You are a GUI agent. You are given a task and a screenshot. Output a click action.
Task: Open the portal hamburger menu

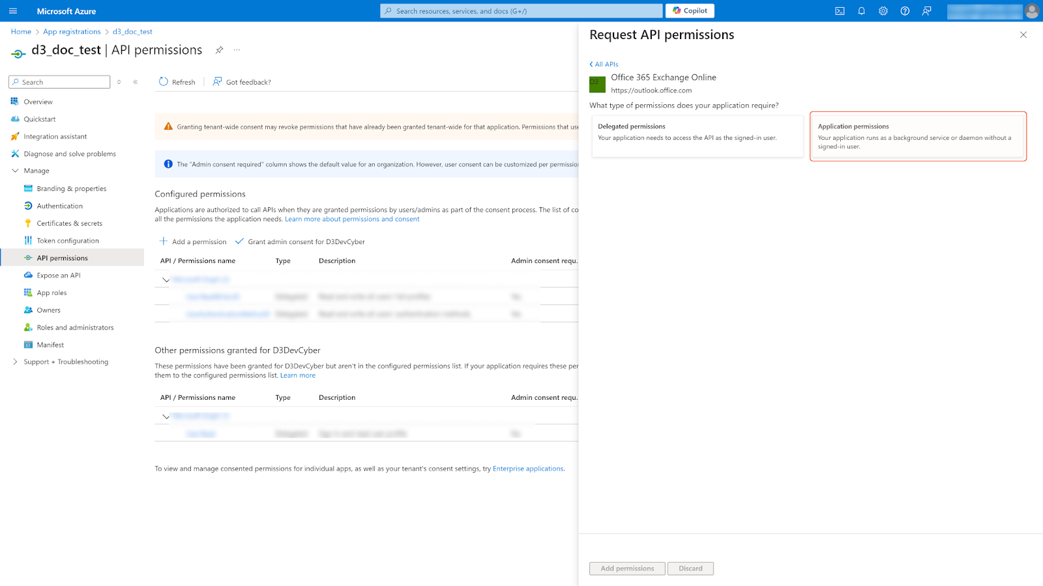(x=13, y=11)
